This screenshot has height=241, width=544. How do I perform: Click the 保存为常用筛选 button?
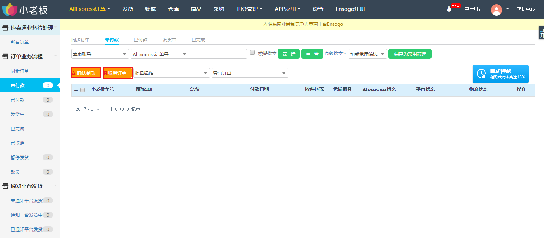click(x=410, y=54)
